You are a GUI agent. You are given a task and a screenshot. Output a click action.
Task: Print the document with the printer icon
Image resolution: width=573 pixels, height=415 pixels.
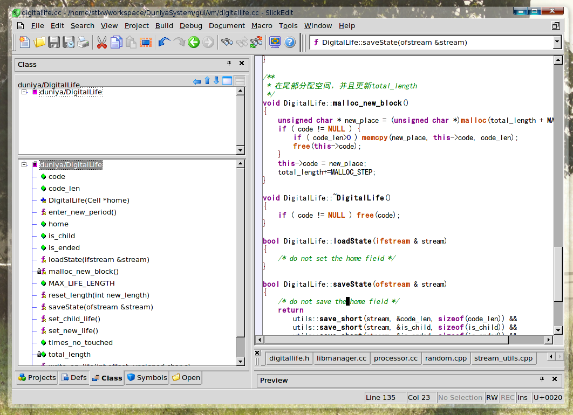pos(83,43)
